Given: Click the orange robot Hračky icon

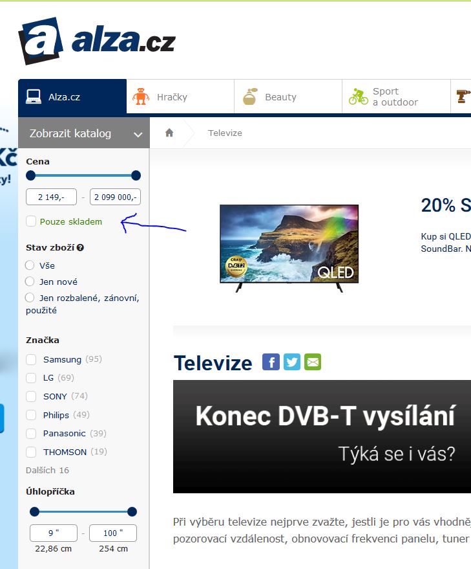Looking at the screenshot, I should 141,96.
